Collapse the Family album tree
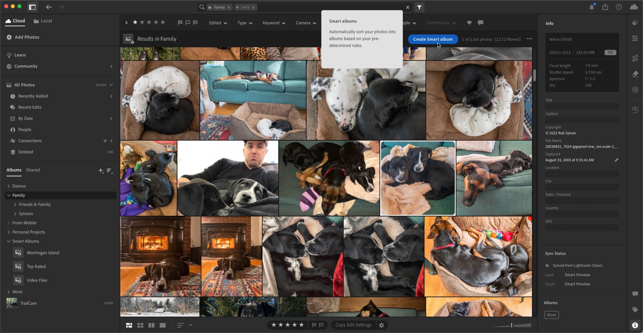The height and width of the screenshot is (333, 643). 8,195
